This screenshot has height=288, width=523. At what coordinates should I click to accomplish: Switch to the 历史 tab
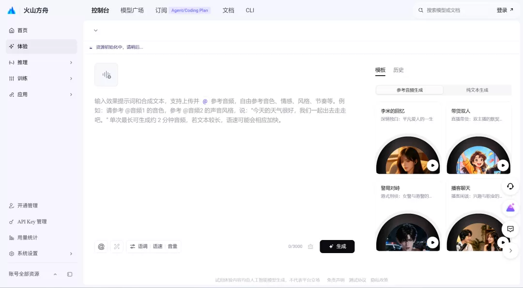(x=398, y=70)
